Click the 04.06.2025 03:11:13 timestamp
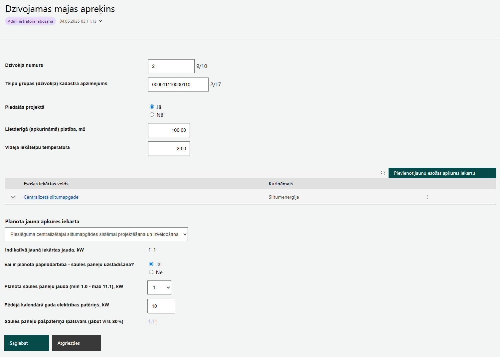This screenshot has width=500, height=357. (x=78, y=21)
